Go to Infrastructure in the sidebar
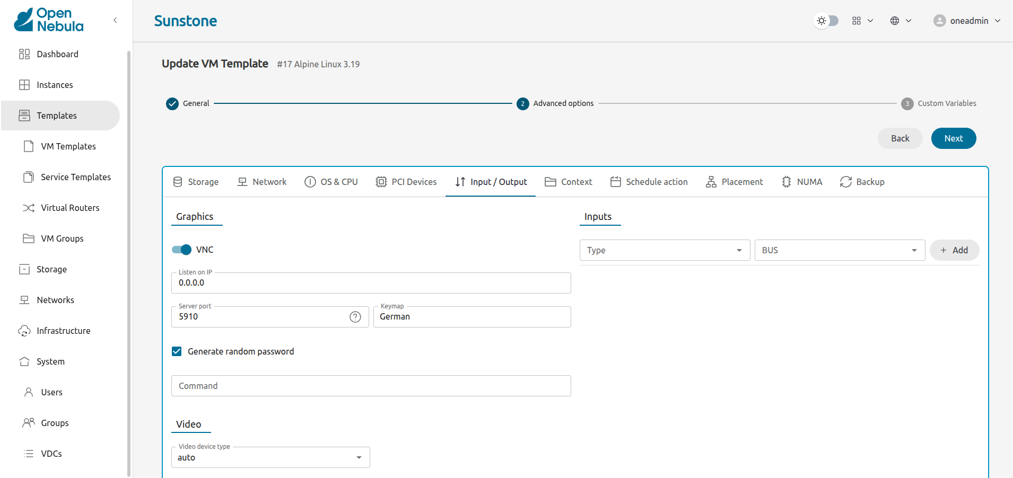The width and height of the screenshot is (1013, 478). [x=63, y=331]
